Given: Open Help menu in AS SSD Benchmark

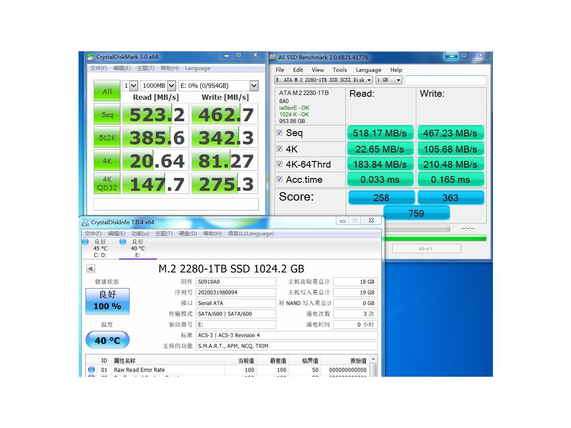Looking at the screenshot, I should [396, 70].
